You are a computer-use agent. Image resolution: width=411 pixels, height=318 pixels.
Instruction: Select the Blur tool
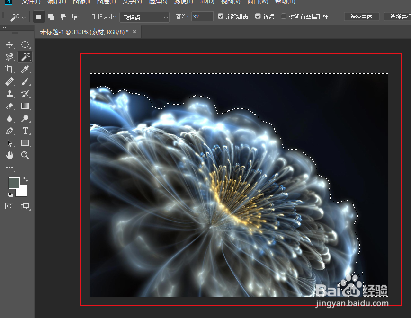[9, 118]
